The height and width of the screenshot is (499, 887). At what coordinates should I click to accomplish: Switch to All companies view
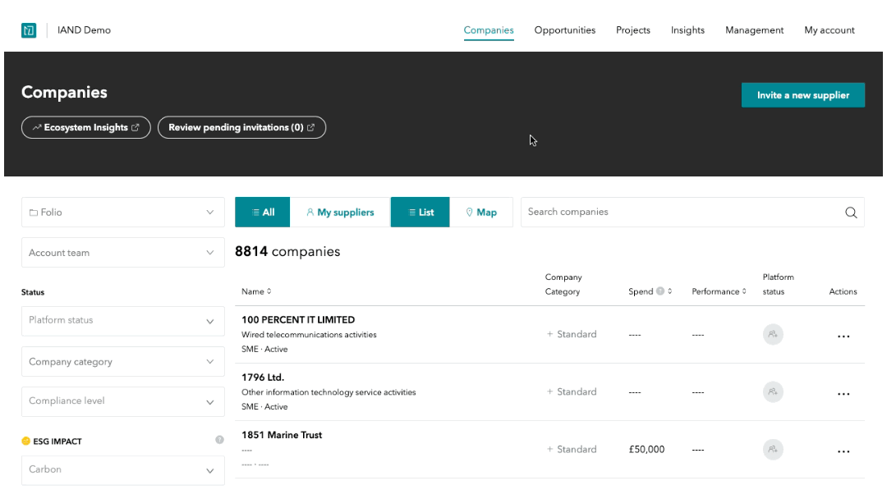(263, 212)
